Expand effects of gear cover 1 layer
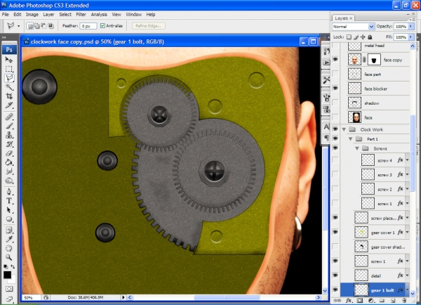 tap(407, 233)
